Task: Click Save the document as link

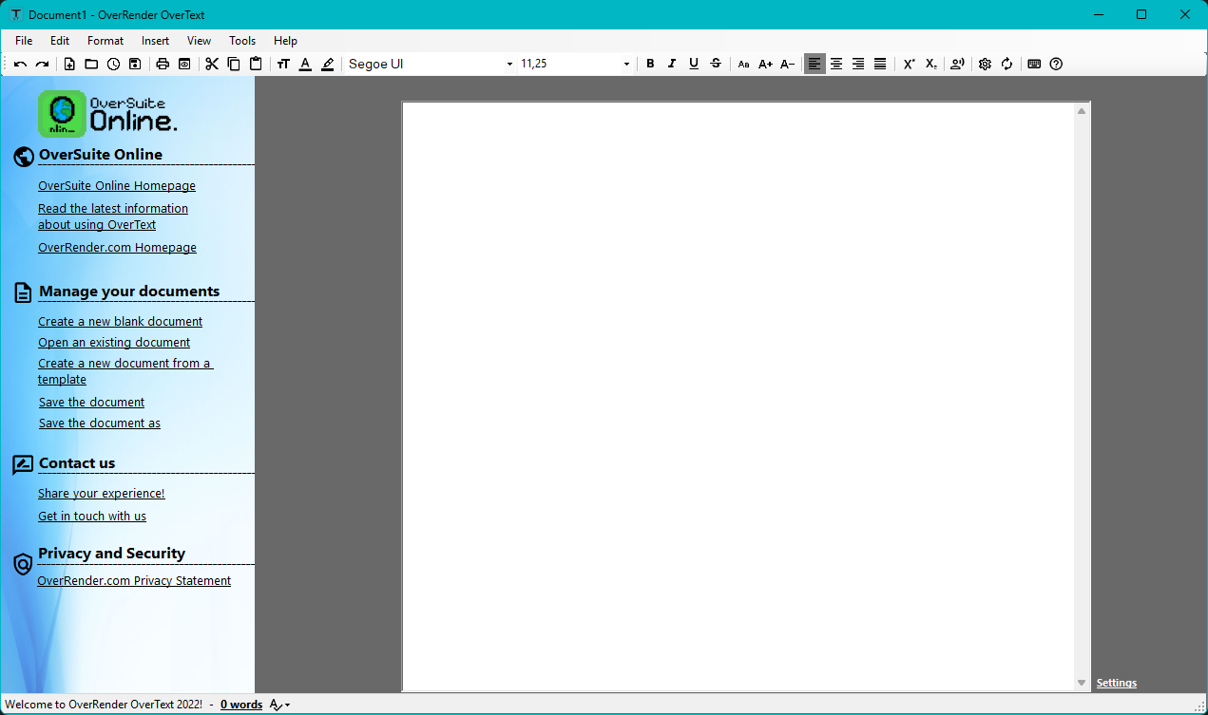Action: pos(100,423)
